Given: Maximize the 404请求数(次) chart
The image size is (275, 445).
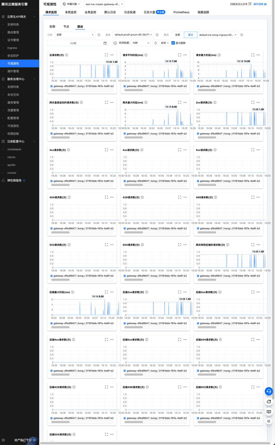Looking at the screenshot, I should pos(106,197).
